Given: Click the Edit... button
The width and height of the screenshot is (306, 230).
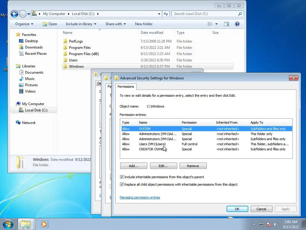Looking at the screenshot, I should (x=163, y=166).
